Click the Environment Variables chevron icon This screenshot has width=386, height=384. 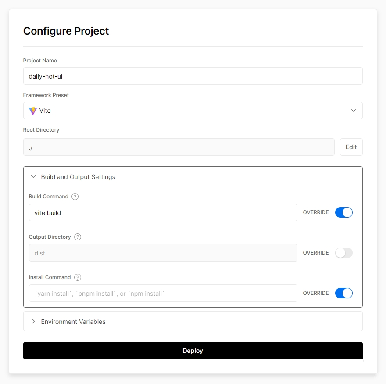33,321
